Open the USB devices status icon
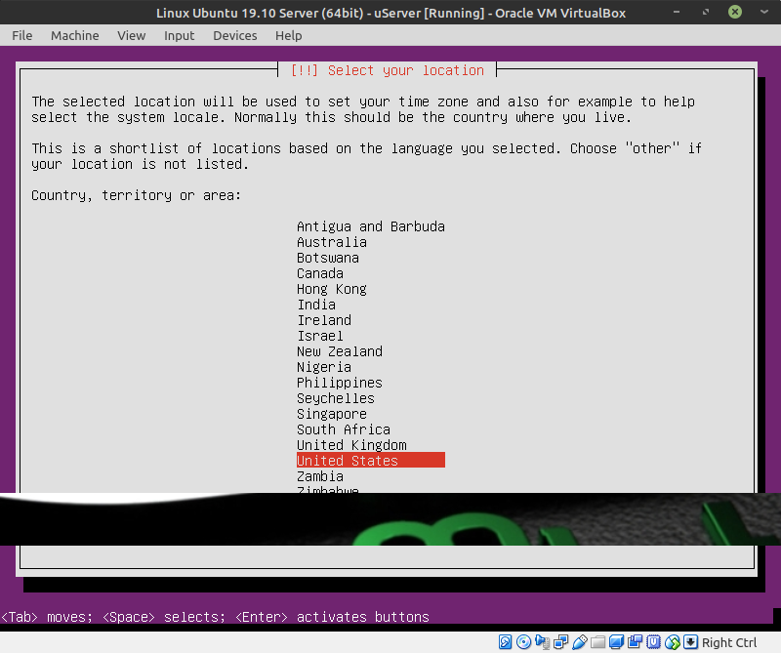Viewport: 781px width, 653px height. point(579,642)
